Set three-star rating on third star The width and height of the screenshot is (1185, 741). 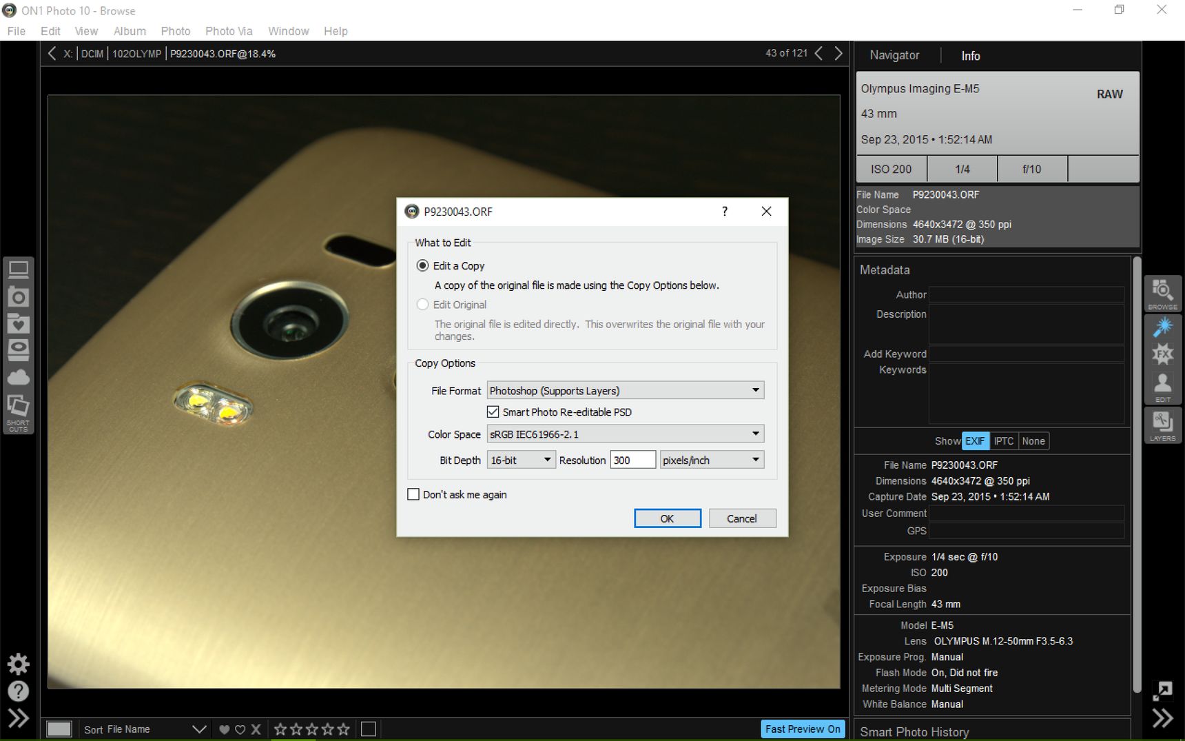tap(312, 729)
